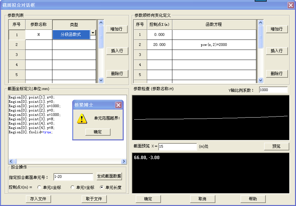Select parameter name cell H
The height and width of the screenshot is (206, 296).
[39, 35]
